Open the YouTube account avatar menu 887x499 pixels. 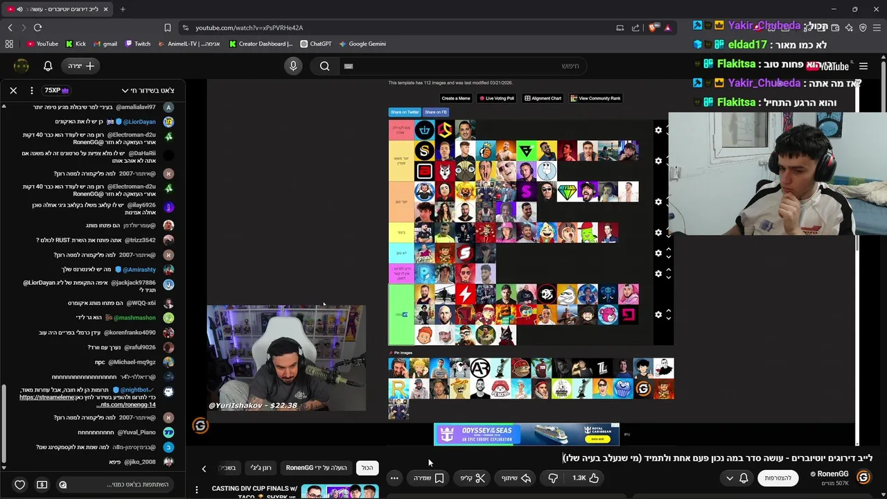pos(21,66)
